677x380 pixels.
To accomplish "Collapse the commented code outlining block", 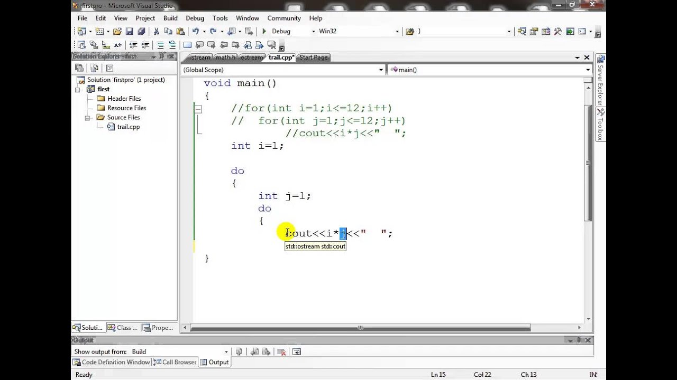I will [x=198, y=110].
